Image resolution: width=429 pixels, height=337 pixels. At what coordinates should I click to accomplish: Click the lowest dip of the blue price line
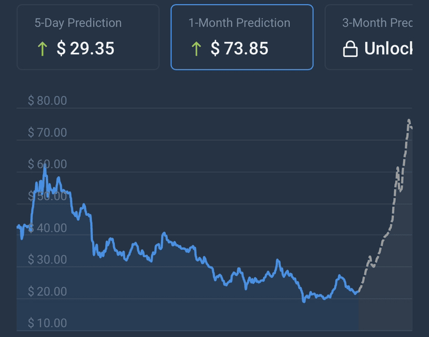(304, 301)
